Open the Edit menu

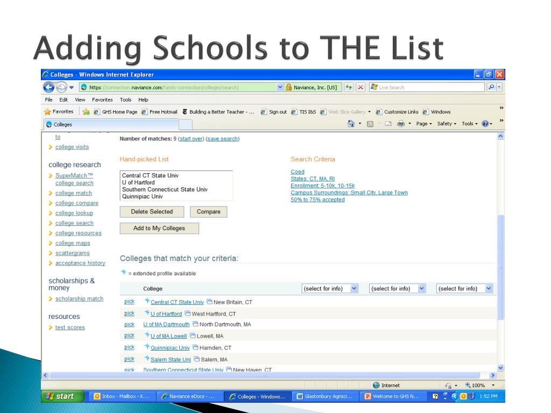tap(63, 99)
